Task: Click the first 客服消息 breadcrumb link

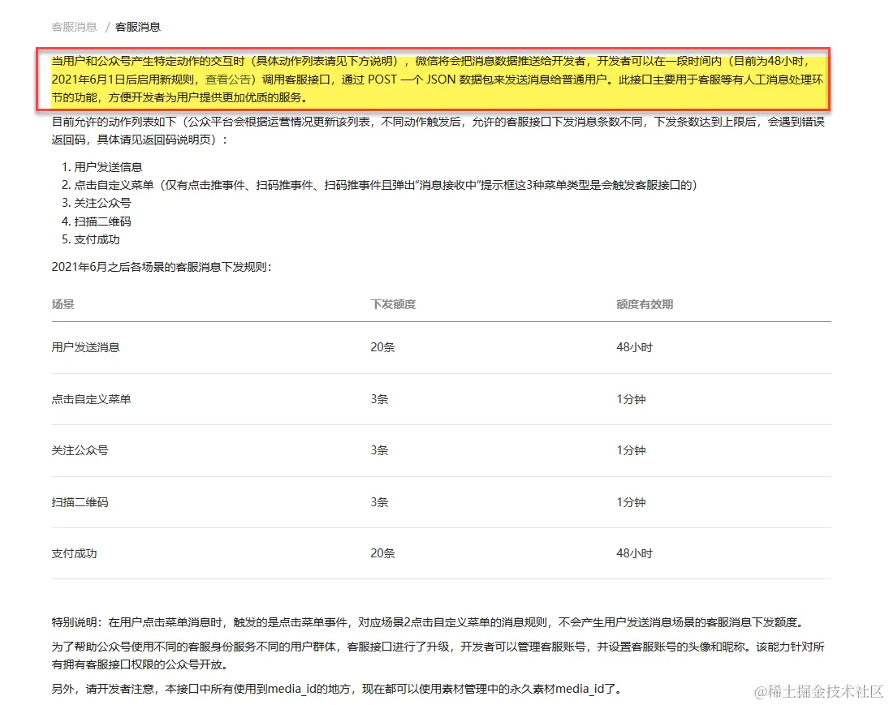Action: tap(74, 27)
